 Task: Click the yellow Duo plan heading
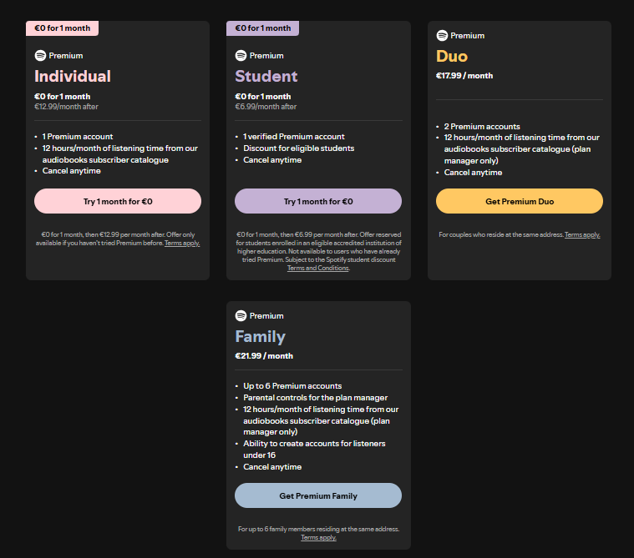click(x=452, y=56)
